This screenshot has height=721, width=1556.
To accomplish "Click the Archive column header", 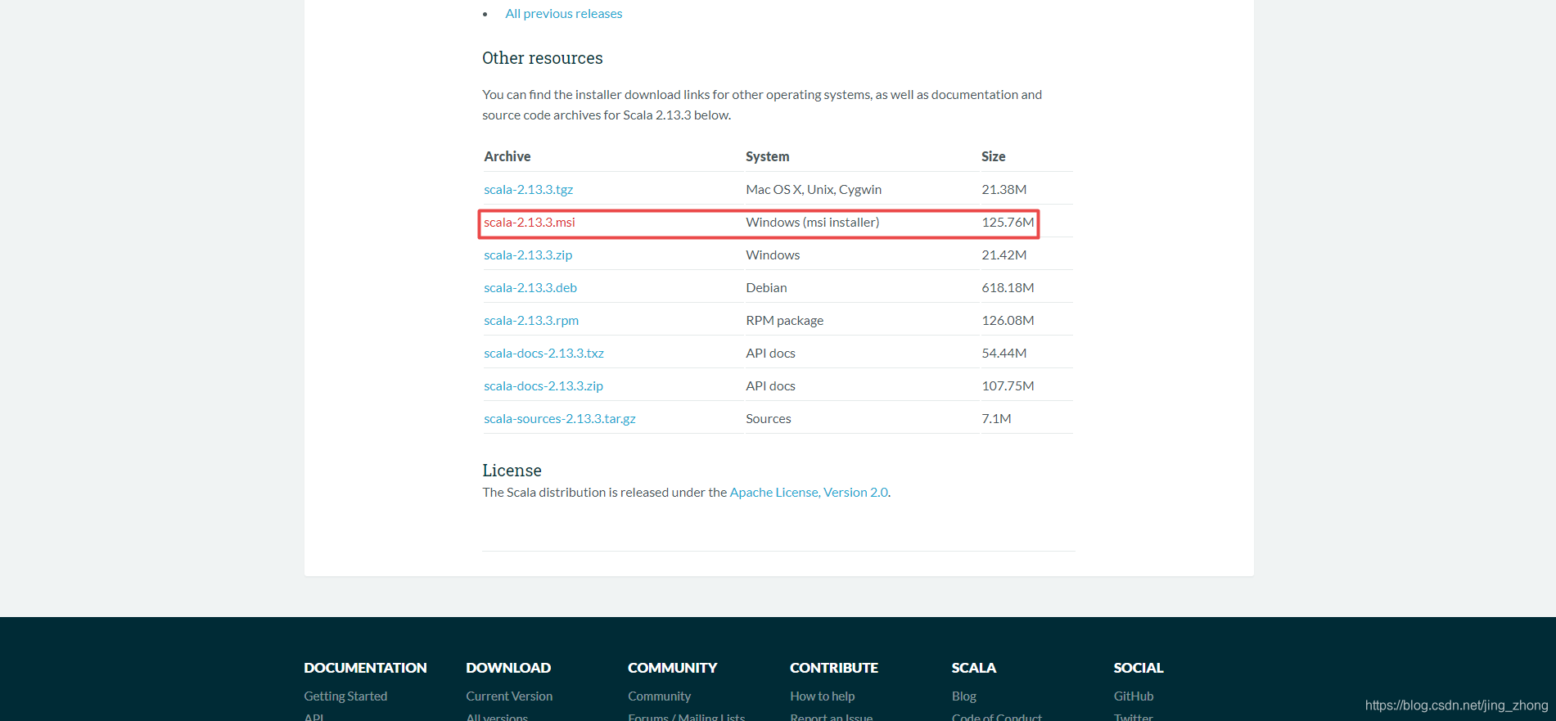I will [x=507, y=156].
